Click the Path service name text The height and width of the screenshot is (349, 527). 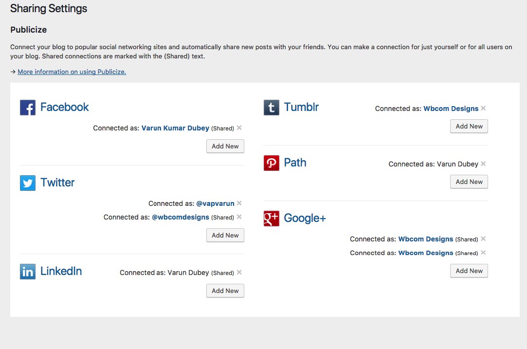tap(295, 163)
